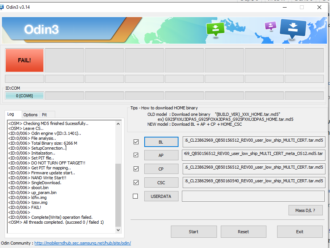Uncheck the CP file checkbox

tap(136, 169)
